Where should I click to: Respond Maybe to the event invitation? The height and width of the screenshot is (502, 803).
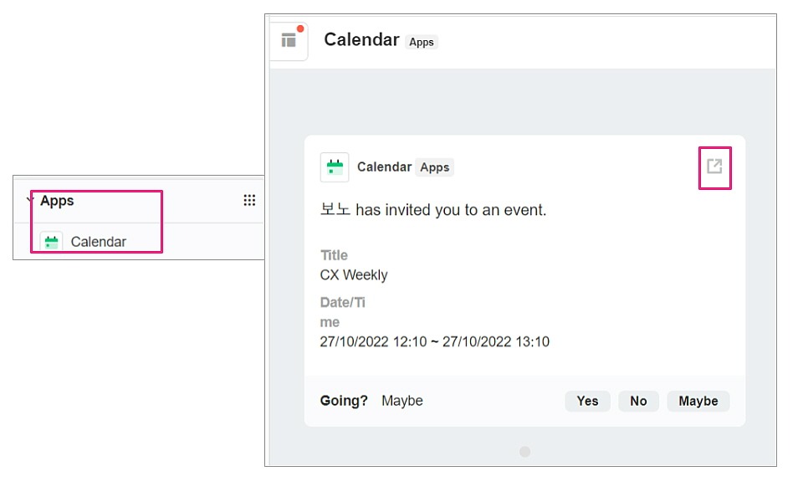[x=698, y=401]
